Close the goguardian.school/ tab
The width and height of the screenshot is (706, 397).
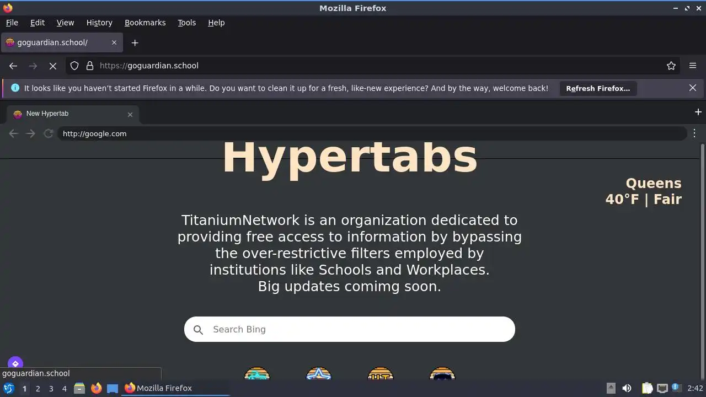pyautogui.click(x=114, y=42)
